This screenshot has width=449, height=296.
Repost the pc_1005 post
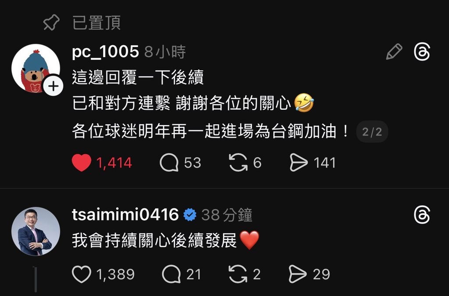coord(238,162)
